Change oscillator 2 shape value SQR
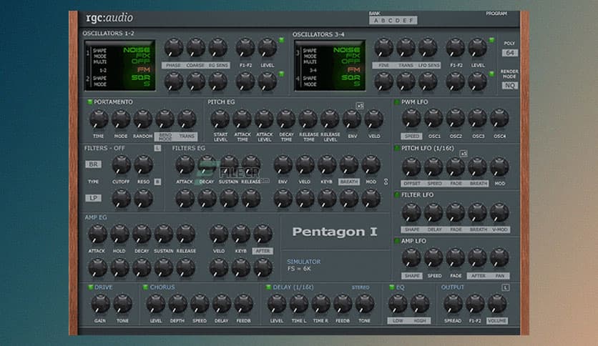The image size is (598, 346). click(x=141, y=78)
